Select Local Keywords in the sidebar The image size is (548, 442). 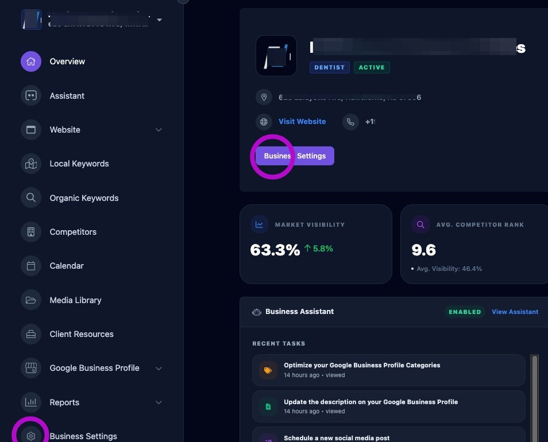click(79, 164)
